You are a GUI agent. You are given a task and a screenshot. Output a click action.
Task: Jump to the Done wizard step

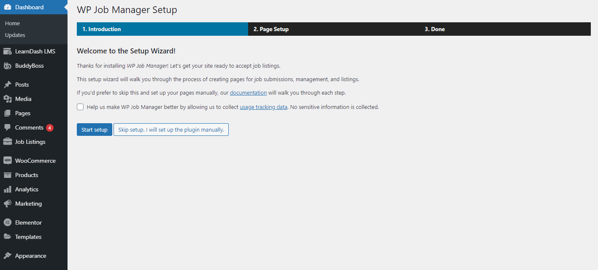pyautogui.click(x=435, y=29)
